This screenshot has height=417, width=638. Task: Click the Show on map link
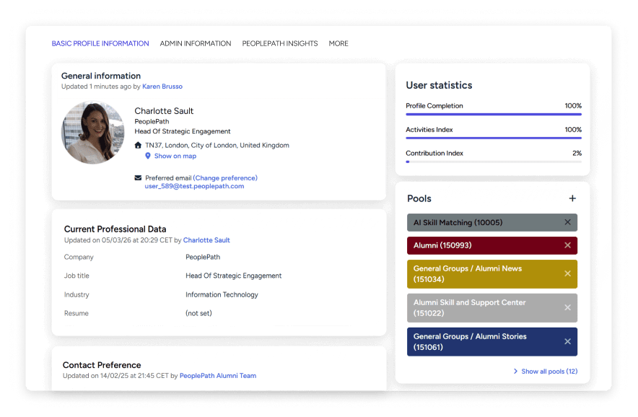point(175,156)
